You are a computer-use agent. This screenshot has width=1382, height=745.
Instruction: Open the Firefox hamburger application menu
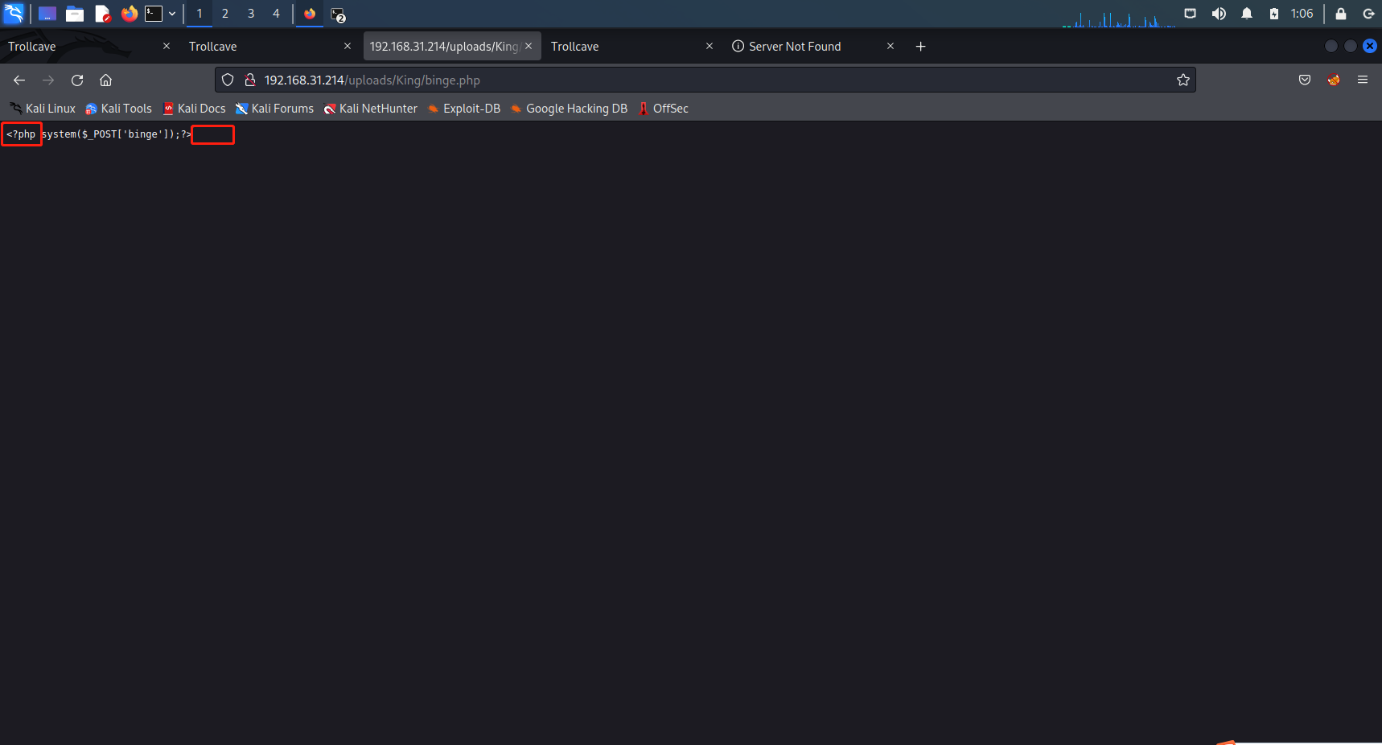click(1363, 80)
